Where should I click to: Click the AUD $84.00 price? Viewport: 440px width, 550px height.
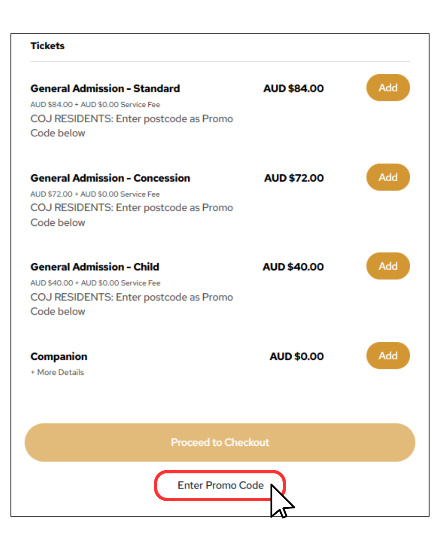coord(293,88)
